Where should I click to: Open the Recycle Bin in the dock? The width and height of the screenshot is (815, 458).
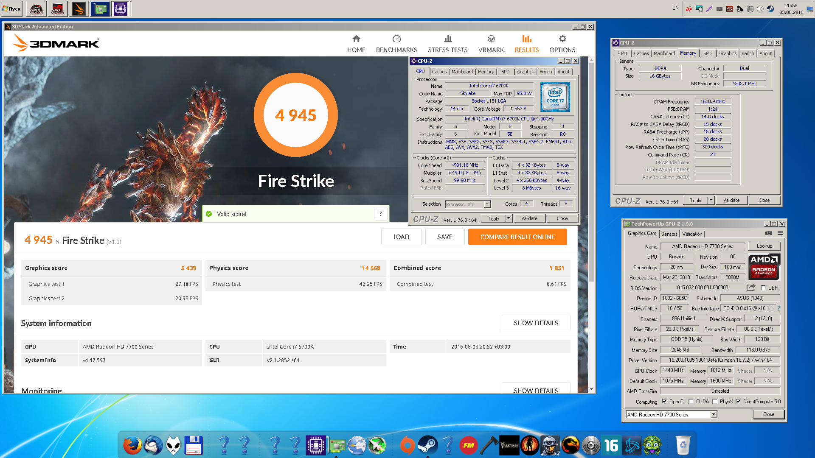683,445
